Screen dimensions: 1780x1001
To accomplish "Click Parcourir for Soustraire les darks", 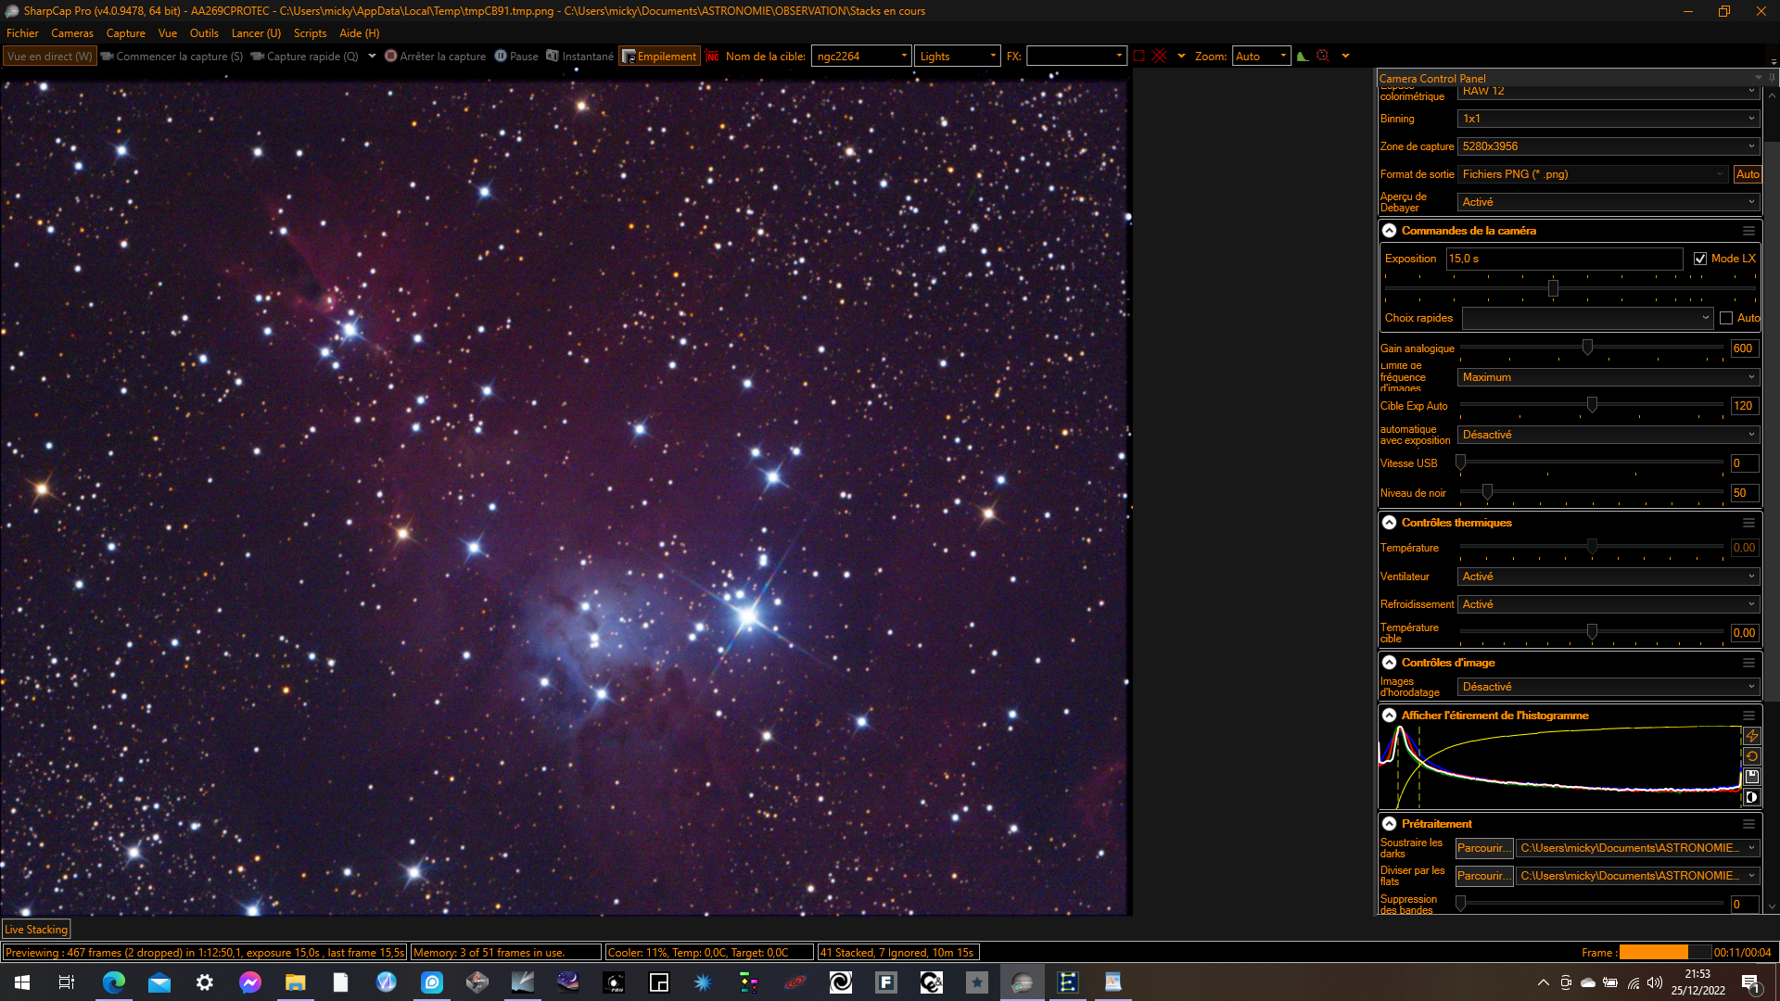I will [1483, 848].
